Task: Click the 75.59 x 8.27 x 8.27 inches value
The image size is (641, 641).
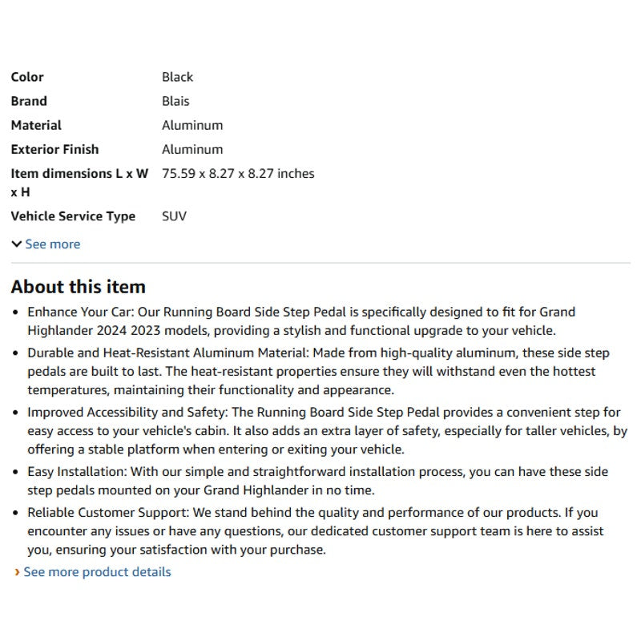Action: click(238, 173)
